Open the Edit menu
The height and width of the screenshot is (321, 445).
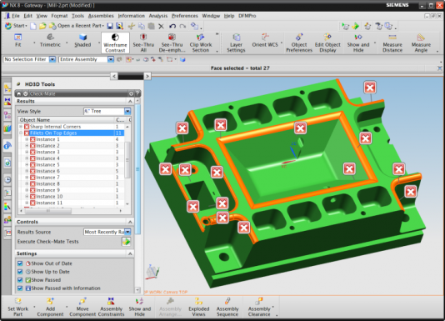tap(27, 16)
